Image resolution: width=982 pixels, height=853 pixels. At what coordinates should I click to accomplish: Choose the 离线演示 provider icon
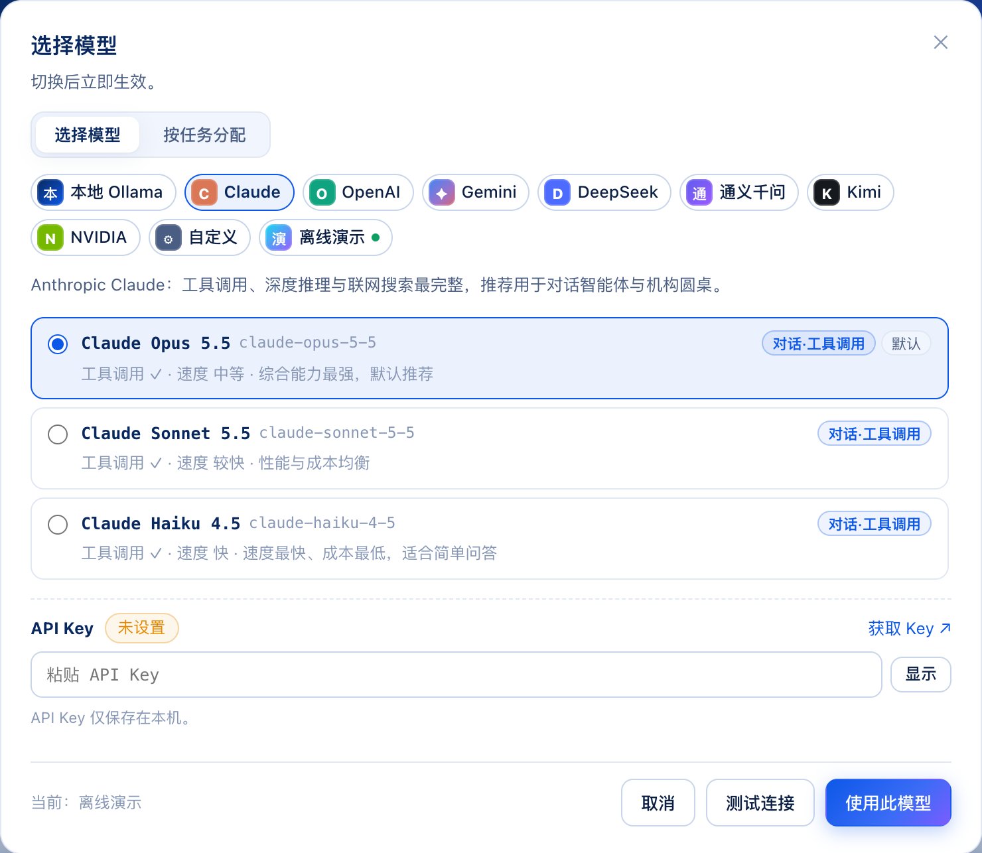(x=279, y=238)
